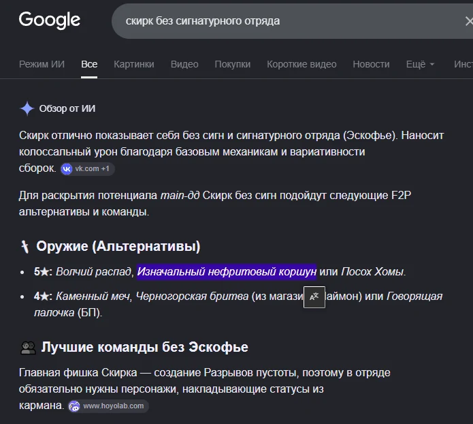Click the Посох Хомы text
This screenshot has width=473, height=424.
372,272
